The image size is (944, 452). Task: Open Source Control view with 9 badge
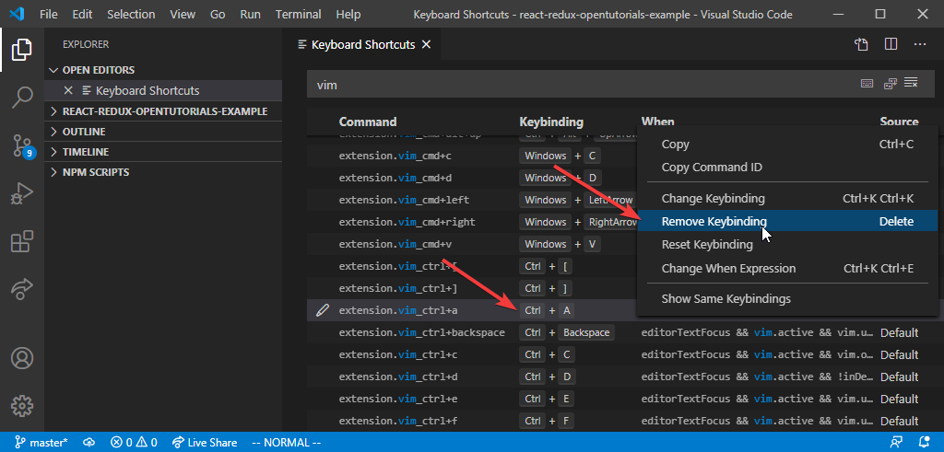point(22,146)
